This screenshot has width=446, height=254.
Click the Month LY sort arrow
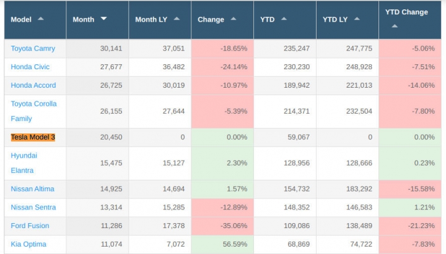(177, 19)
